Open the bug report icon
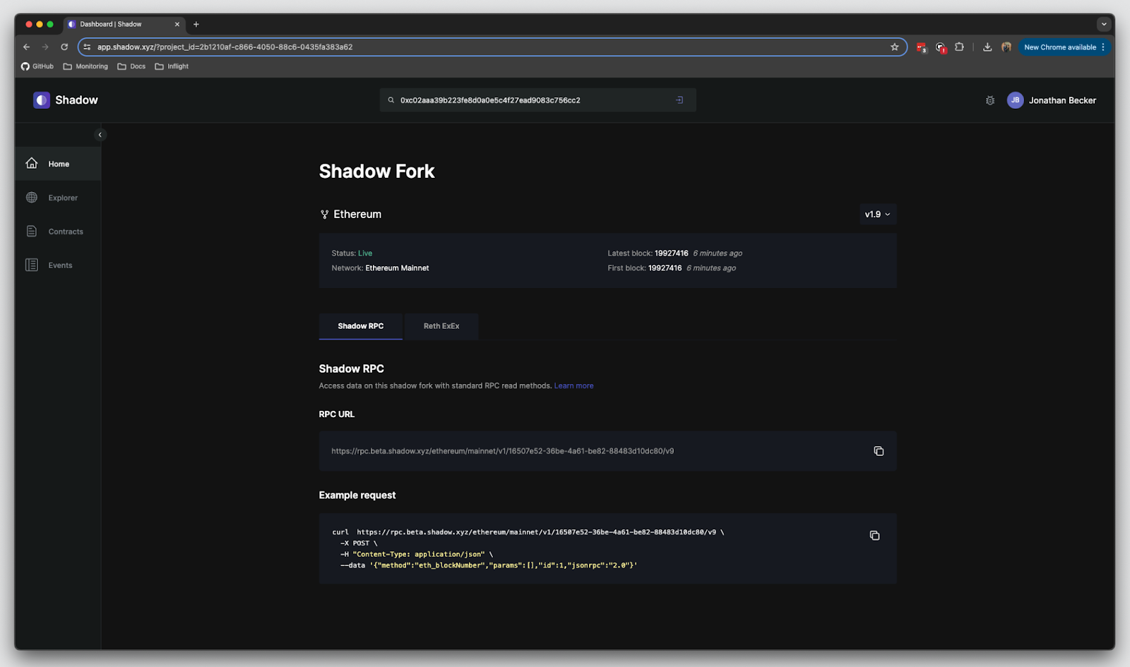1130x667 pixels. click(x=990, y=100)
